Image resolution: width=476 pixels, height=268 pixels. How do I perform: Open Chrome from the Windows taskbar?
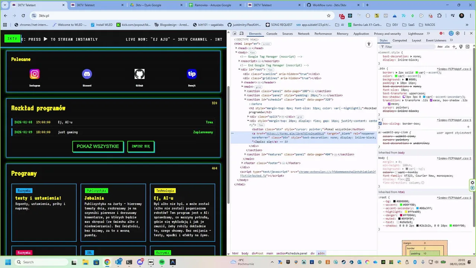107,262
